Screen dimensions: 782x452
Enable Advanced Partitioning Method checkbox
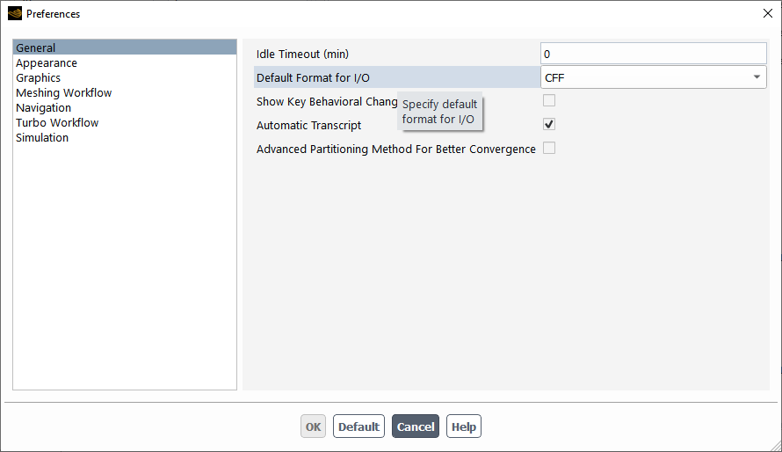pyautogui.click(x=549, y=148)
